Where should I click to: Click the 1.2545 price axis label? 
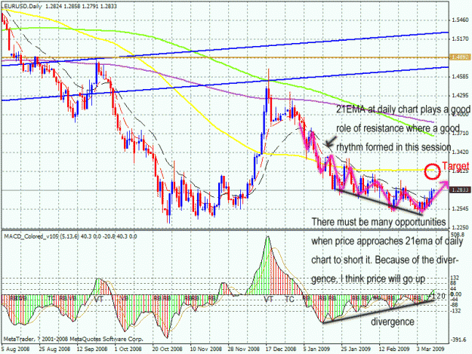click(x=460, y=208)
